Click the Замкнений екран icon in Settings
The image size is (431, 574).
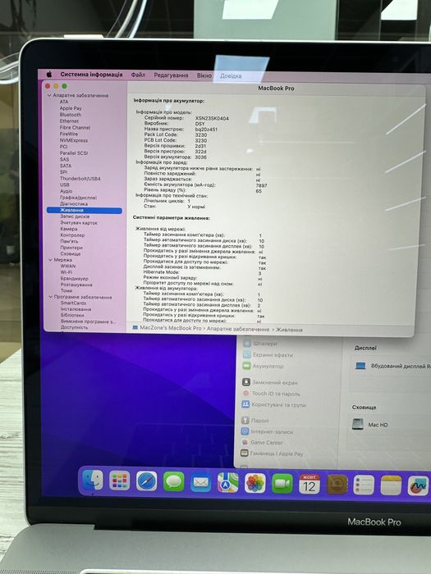pyautogui.click(x=246, y=382)
